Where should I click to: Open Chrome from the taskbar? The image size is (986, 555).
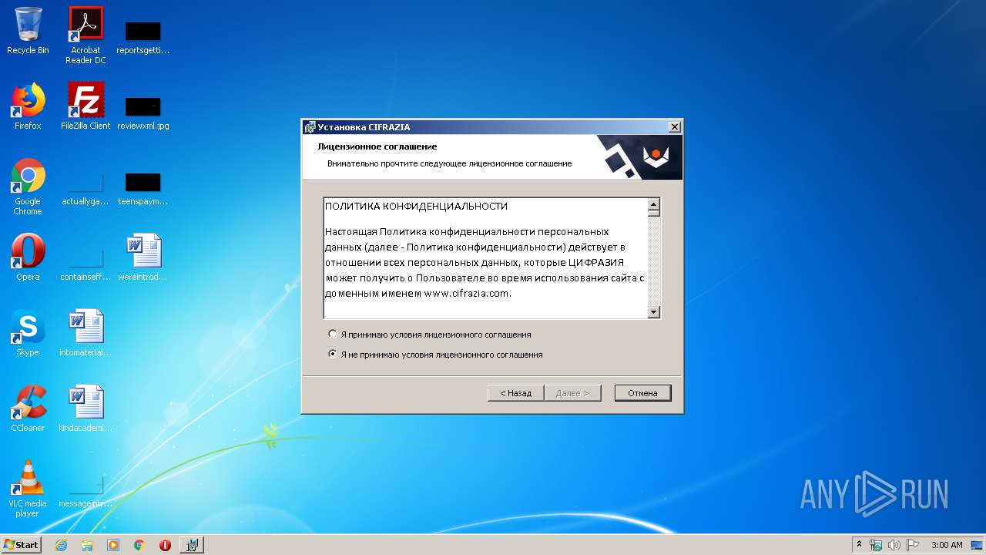139,545
